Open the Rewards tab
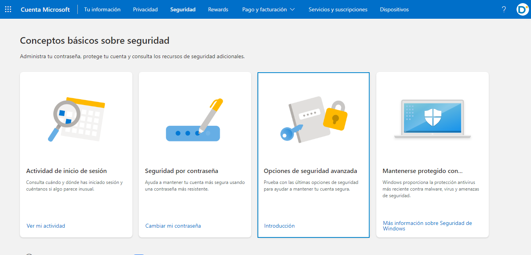Screen dimensions: 531x255 [x=218, y=9]
